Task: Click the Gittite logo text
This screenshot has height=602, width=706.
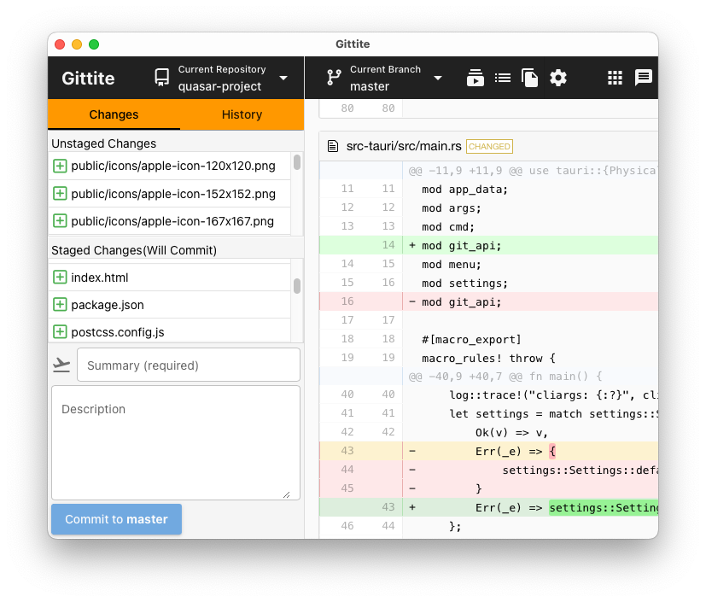Action: 88,79
